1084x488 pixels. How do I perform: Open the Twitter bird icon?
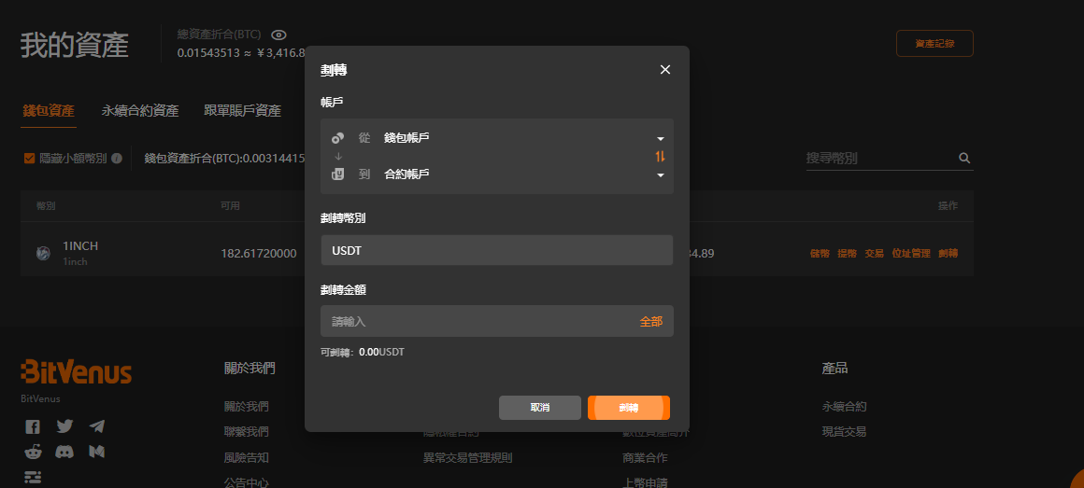[65, 426]
